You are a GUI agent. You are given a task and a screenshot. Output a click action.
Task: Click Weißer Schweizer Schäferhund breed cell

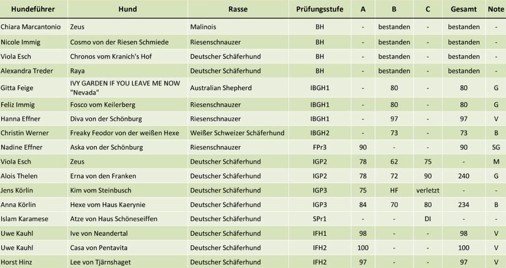click(x=237, y=133)
